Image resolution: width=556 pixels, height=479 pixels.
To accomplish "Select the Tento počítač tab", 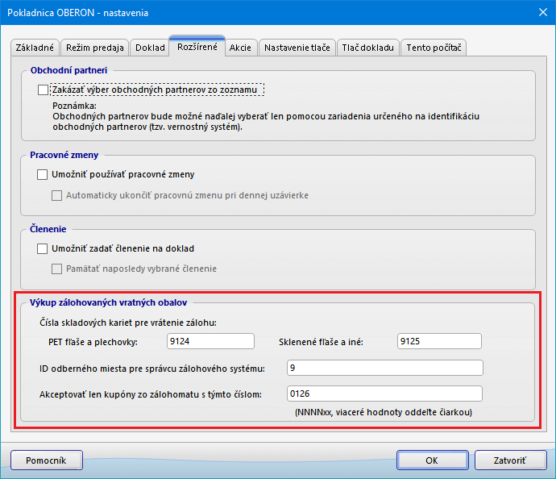I will (x=434, y=48).
